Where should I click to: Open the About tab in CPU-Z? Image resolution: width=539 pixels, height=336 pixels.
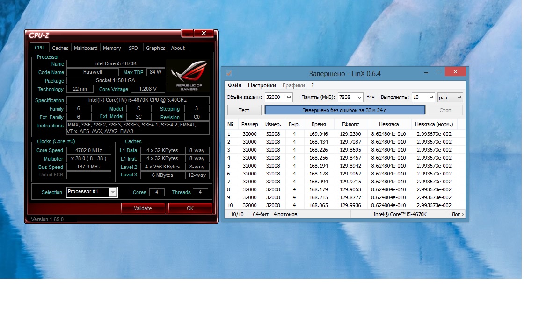tap(178, 48)
